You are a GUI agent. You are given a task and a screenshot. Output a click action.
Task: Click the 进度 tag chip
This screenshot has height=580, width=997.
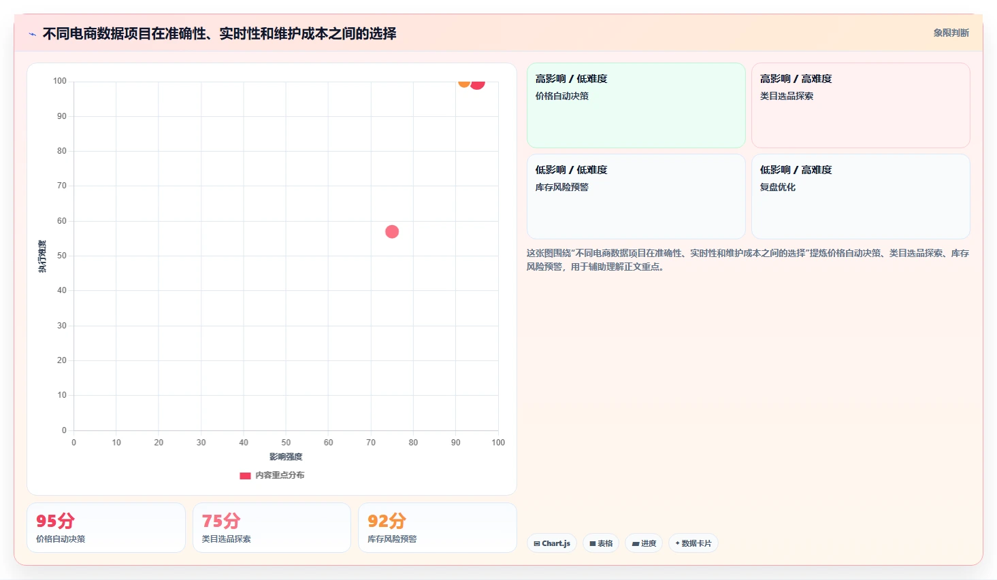point(644,543)
